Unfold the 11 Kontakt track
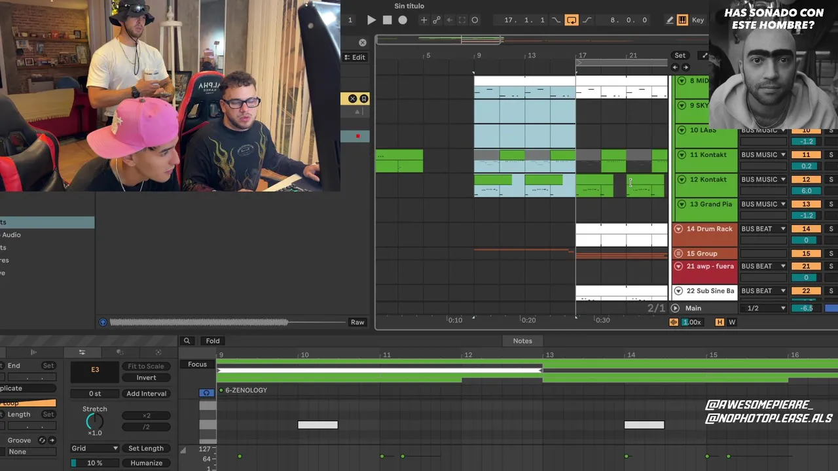 pos(682,155)
